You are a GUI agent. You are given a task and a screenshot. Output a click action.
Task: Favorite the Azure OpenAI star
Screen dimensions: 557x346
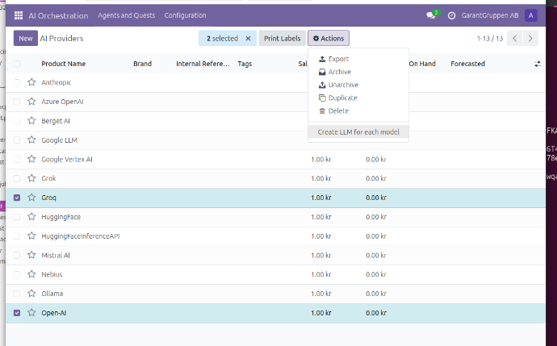tap(31, 102)
